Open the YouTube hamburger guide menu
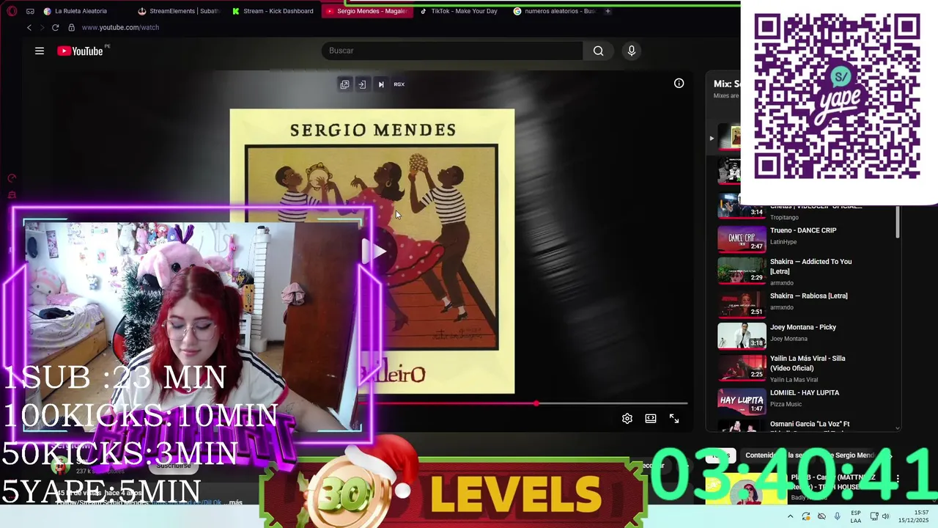This screenshot has height=528, width=938. coord(40,51)
